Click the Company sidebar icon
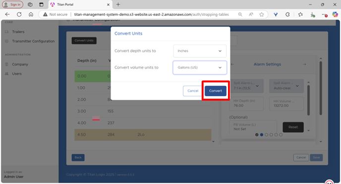The width and height of the screenshot is (341, 184). pos(7,64)
